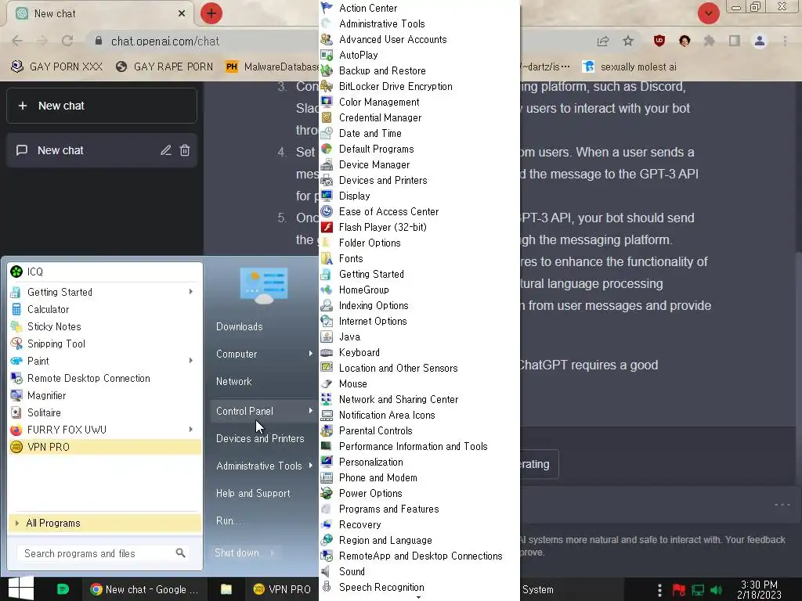Expand Control Panel submenu arrow

click(310, 411)
